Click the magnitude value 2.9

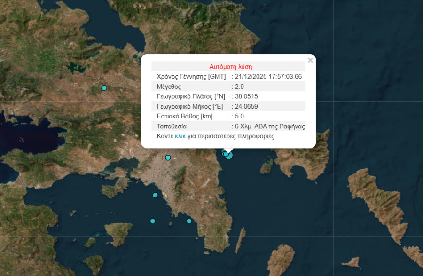pos(239,87)
